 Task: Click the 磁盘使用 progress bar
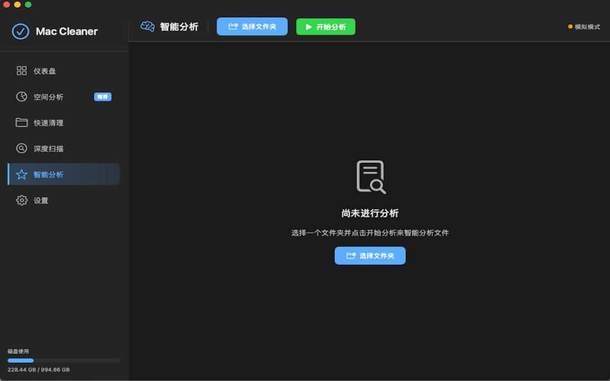[64, 360]
